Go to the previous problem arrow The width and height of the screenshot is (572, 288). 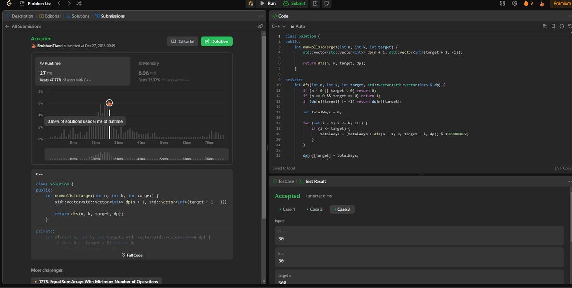pyautogui.click(x=58, y=3)
